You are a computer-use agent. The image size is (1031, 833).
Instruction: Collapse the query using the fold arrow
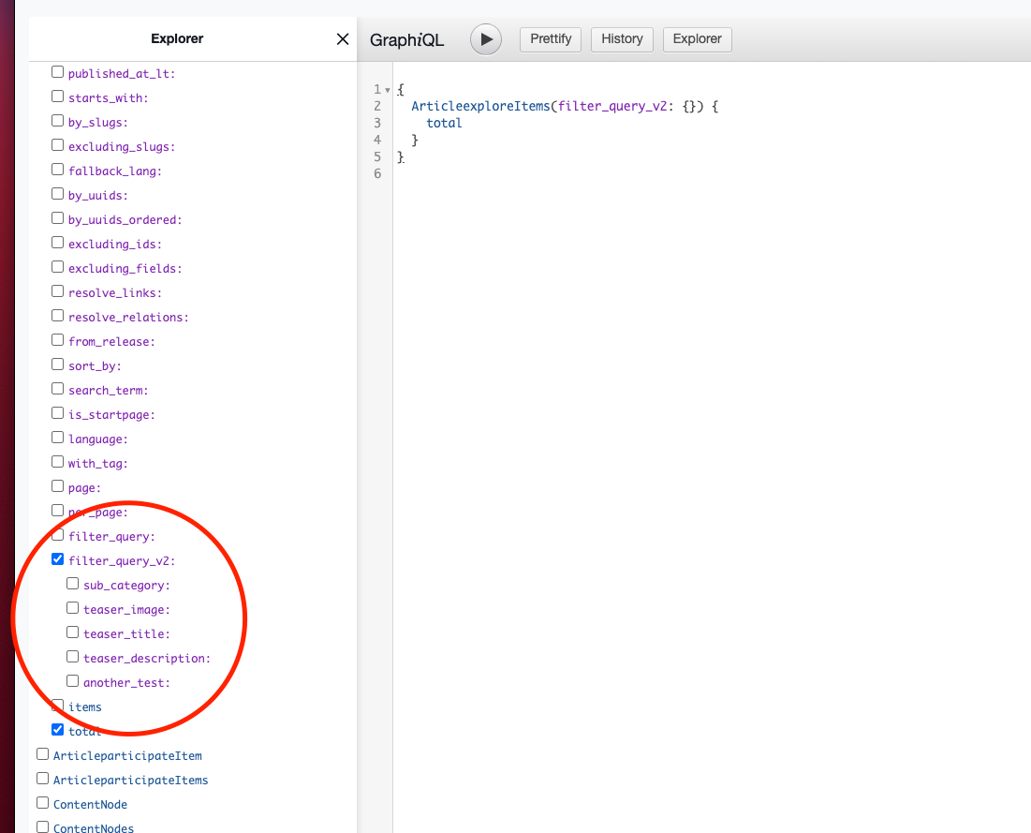coord(388,89)
